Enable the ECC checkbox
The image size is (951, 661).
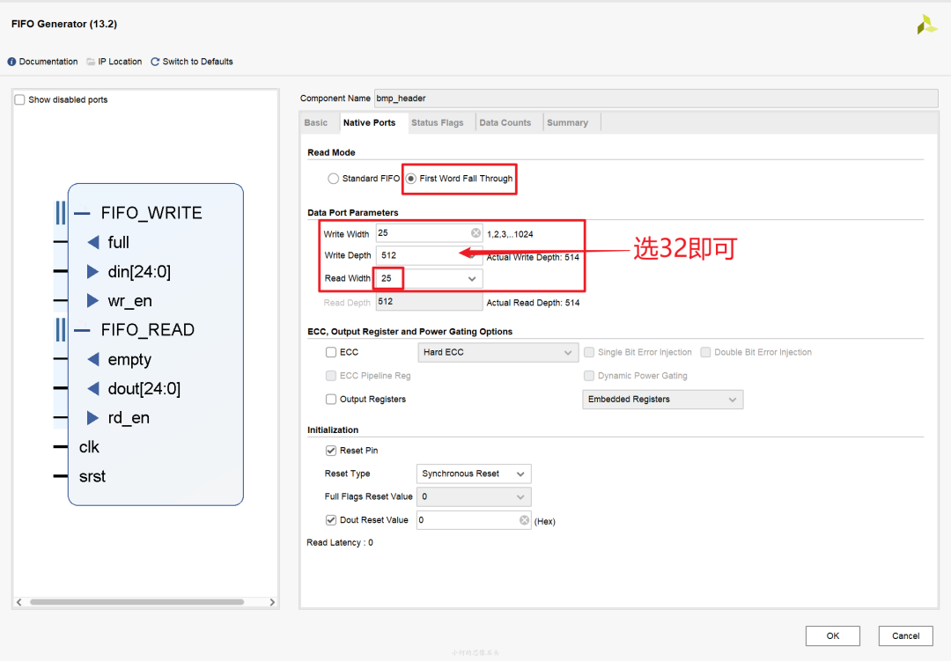point(331,352)
